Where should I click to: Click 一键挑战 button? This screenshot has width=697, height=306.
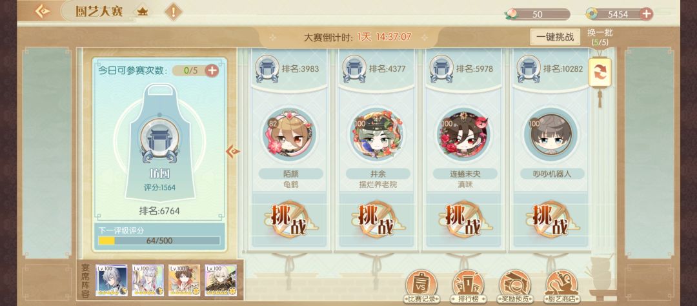(x=555, y=37)
